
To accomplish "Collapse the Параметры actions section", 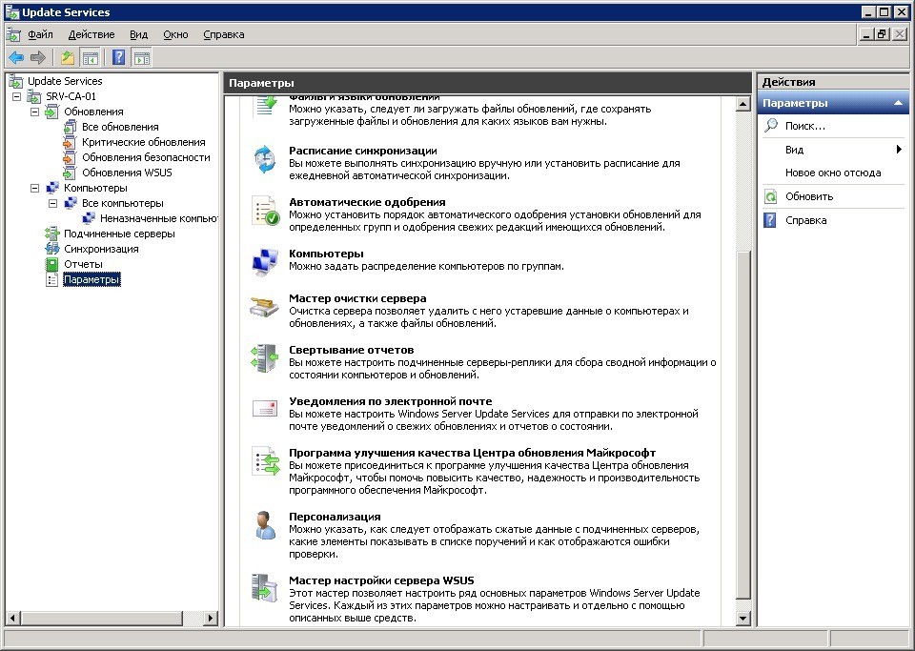I will click(x=898, y=103).
